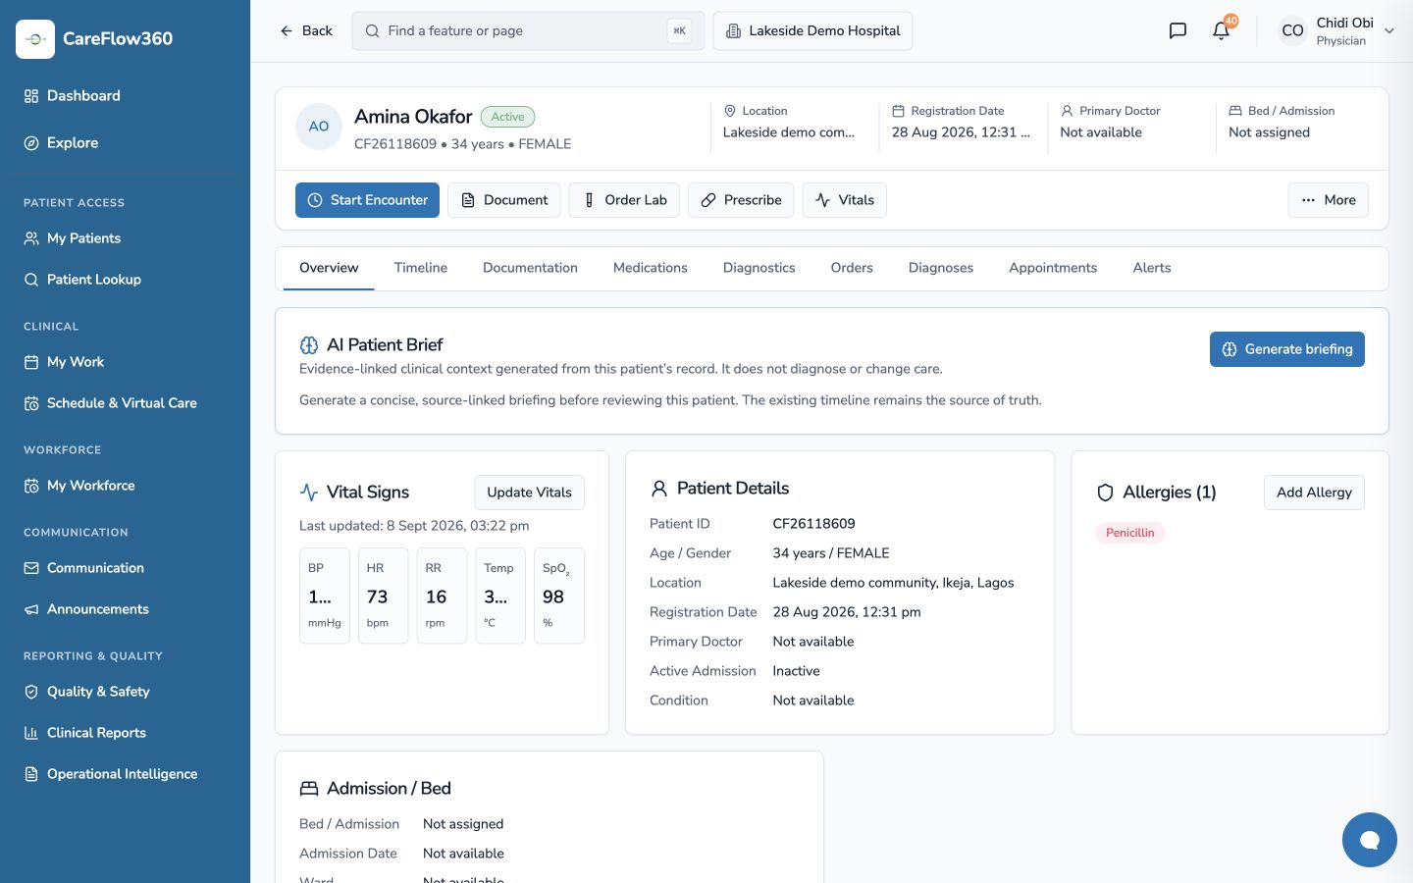
Task: Switch to the Timeline tab
Action: [x=421, y=268]
